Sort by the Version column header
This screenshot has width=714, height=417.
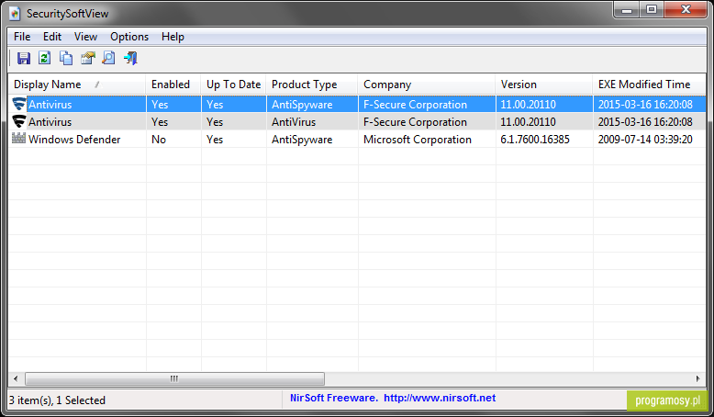coord(544,85)
